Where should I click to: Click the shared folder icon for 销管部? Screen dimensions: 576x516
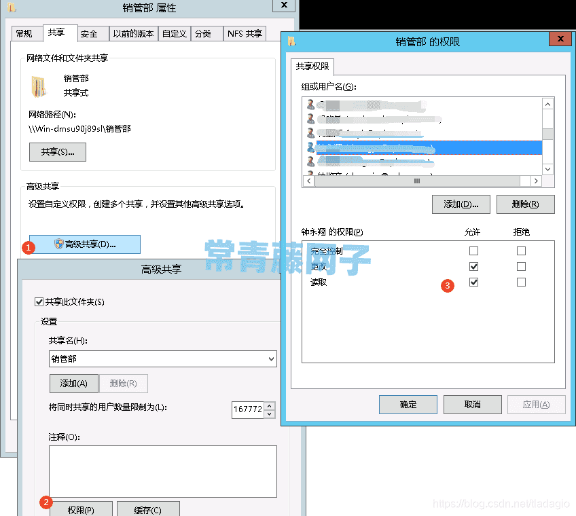(x=38, y=87)
